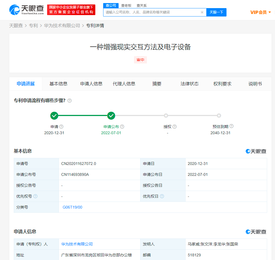Open the 摘要 tab

pos(156,84)
